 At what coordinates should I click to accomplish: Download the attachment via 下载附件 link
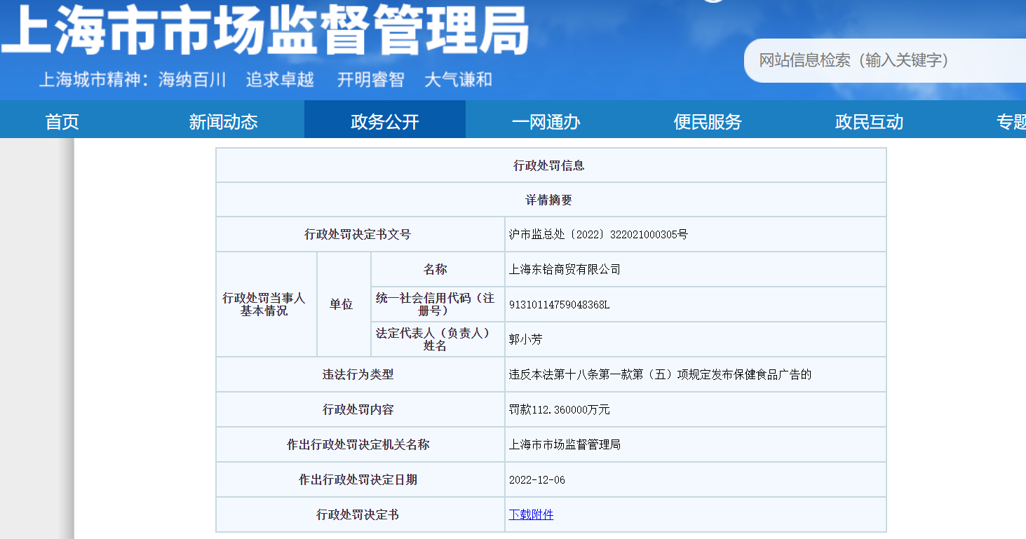[x=531, y=514]
